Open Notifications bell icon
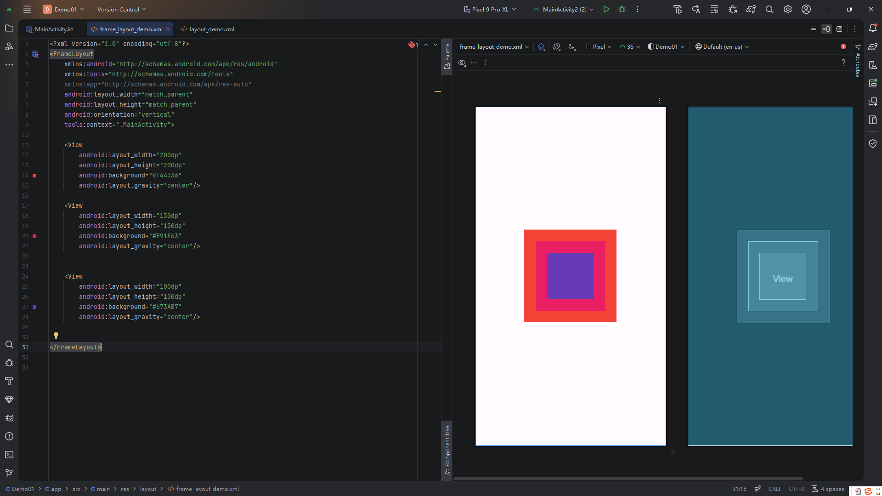The width and height of the screenshot is (882, 496). point(873,29)
